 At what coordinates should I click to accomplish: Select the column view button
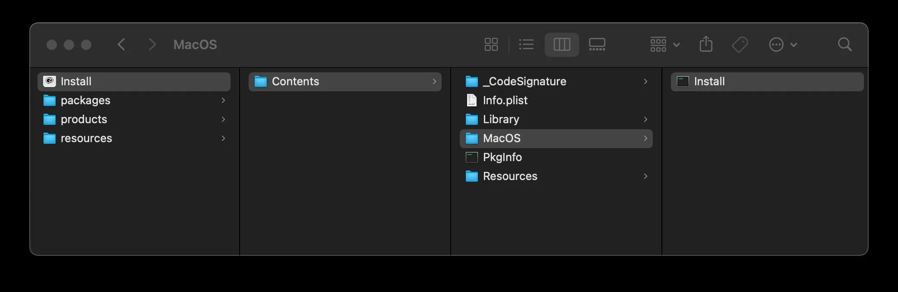pos(561,44)
